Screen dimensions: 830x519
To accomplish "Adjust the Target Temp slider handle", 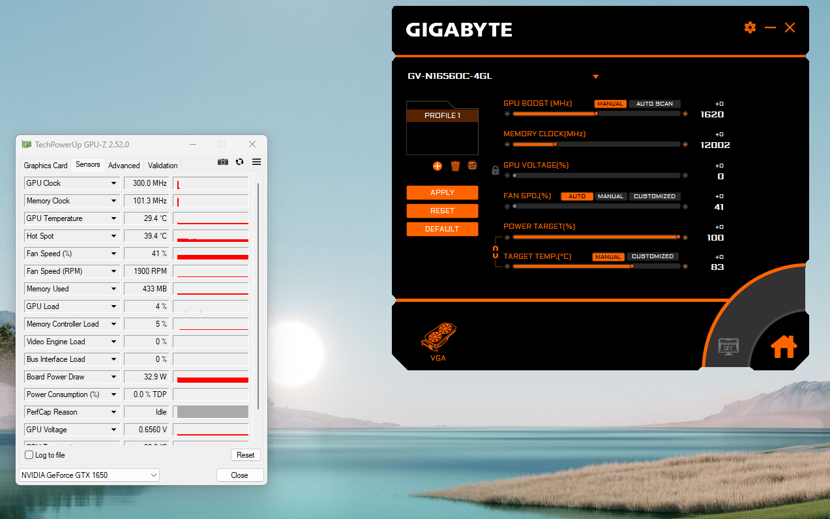I will [x=632, y=266].
